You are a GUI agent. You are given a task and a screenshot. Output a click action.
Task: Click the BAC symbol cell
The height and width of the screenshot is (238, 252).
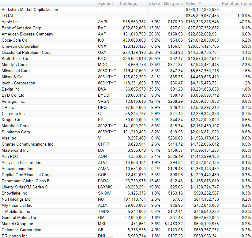(x=102, y=28)
